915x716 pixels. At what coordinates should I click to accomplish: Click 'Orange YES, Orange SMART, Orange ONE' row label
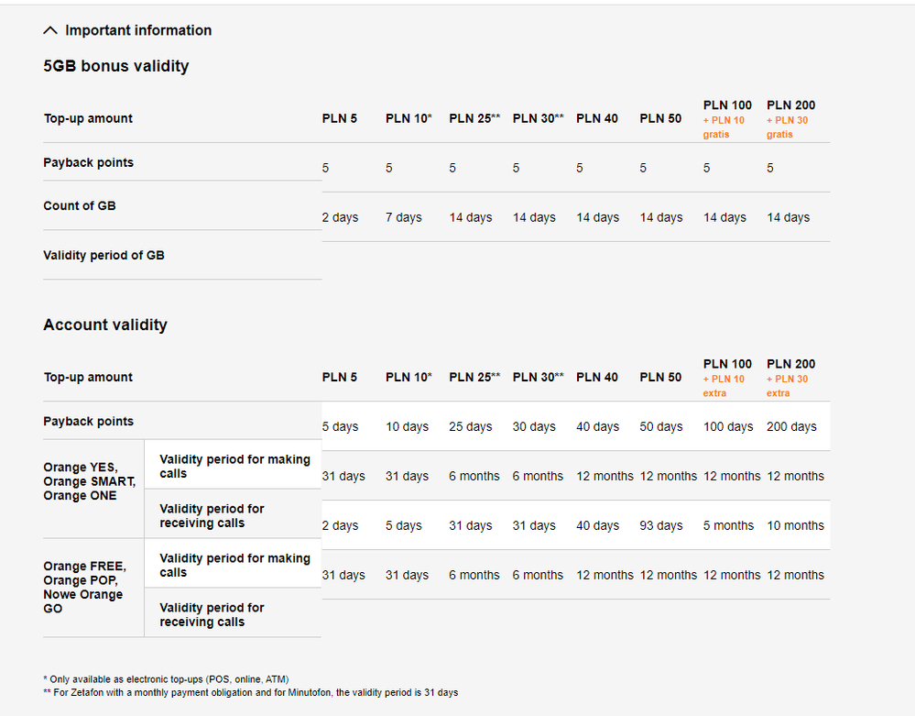pos(89,481)
